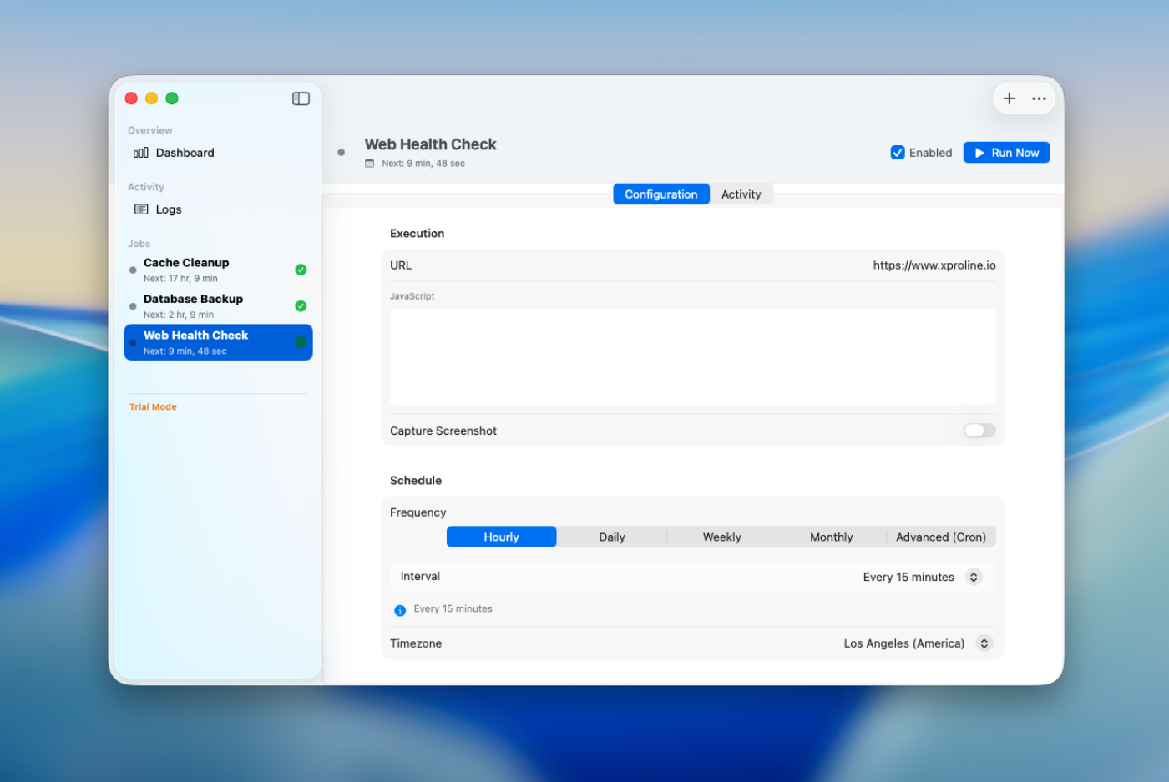
Task: Click Database Backup green success checkmark
Action: [x=301, y=306]
